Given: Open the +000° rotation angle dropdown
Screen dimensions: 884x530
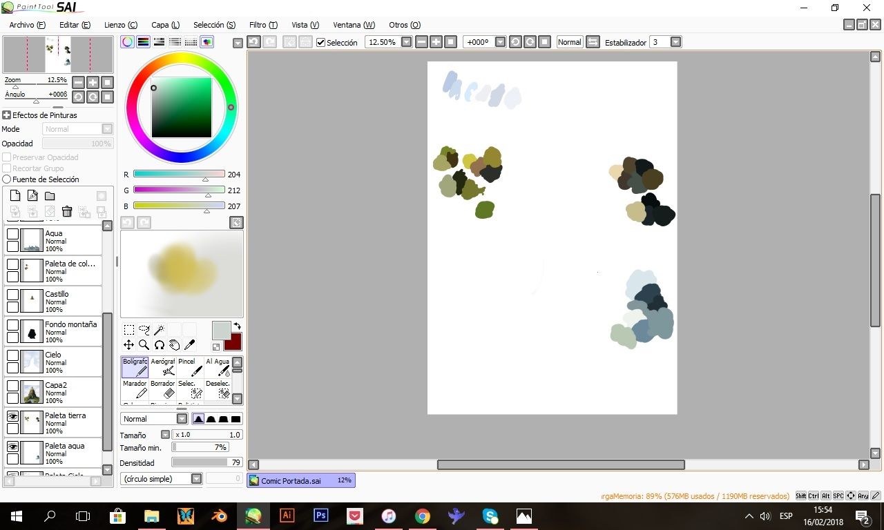Looking at the screenshot, I should coord(500,42).
